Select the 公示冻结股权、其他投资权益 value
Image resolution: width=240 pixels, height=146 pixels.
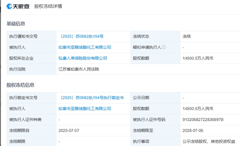(209, 142)
